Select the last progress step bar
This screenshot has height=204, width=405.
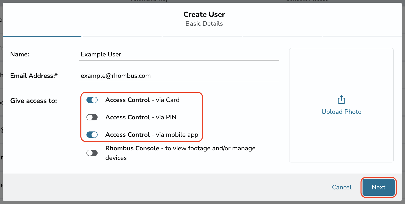point(363,36)
